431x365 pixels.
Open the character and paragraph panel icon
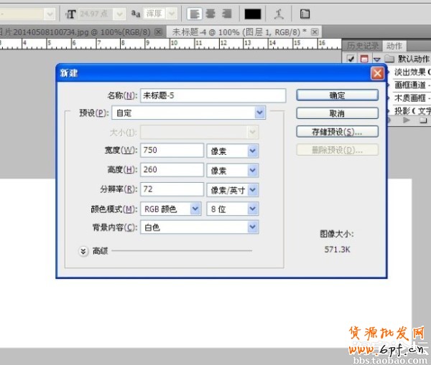tap(305, 14)
